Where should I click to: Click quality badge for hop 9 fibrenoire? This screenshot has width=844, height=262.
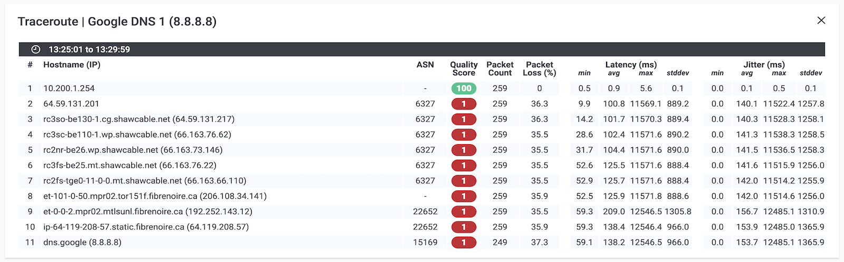click(x=464, y=211)
